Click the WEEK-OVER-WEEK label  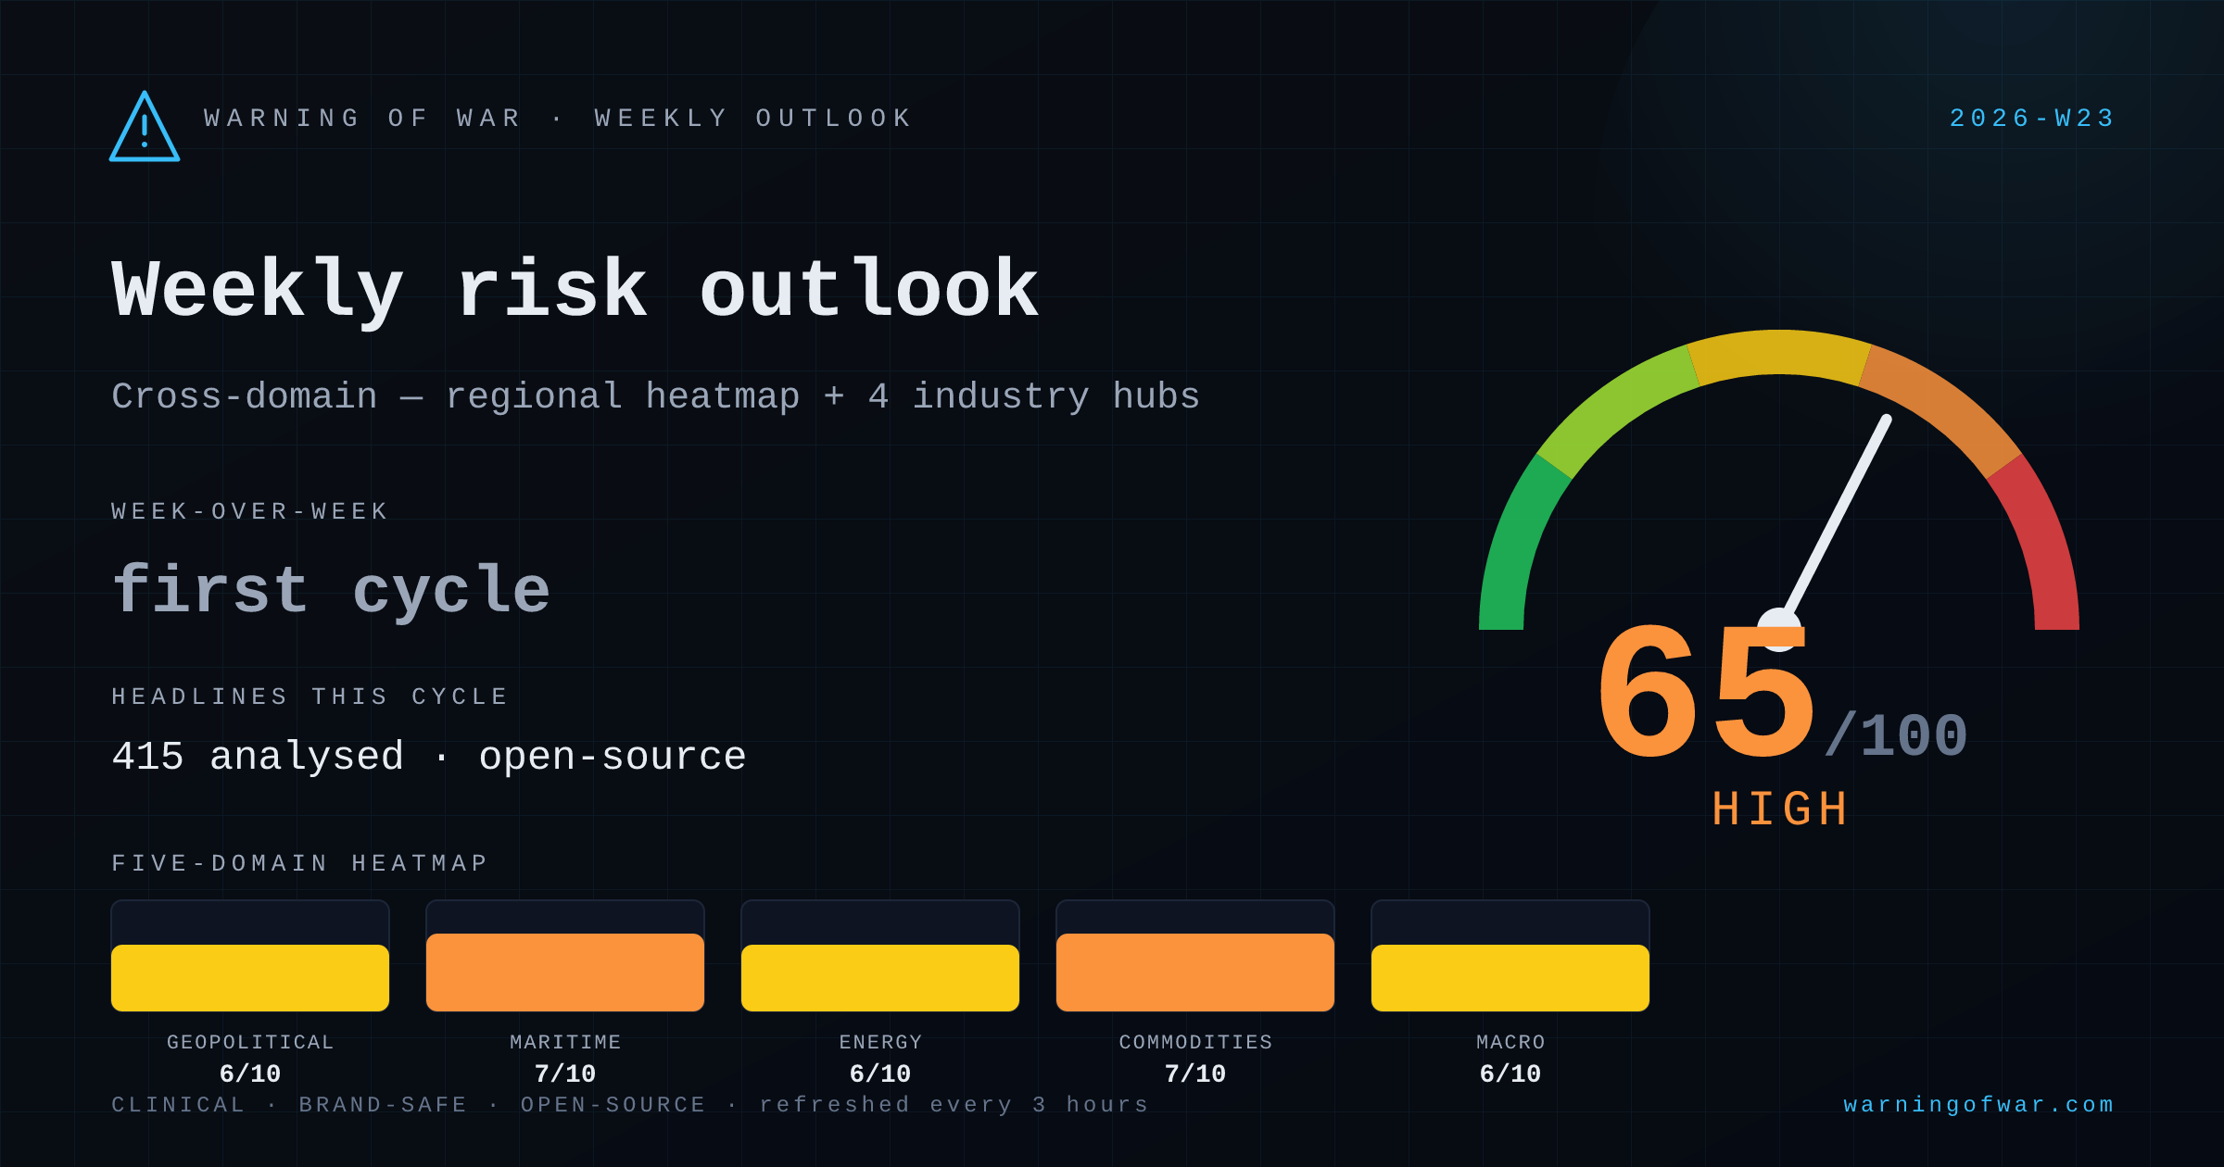tap(250, 511)
